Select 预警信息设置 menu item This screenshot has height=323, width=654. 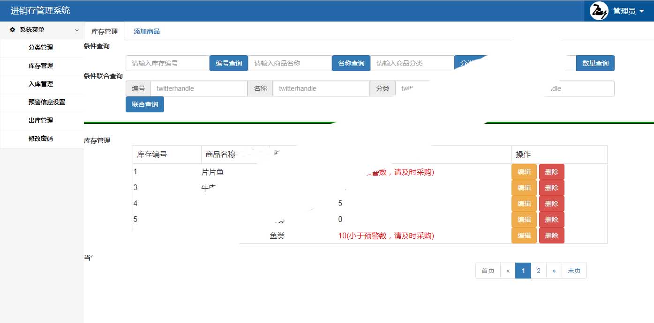pyautogui.click(x=46, y=102)
